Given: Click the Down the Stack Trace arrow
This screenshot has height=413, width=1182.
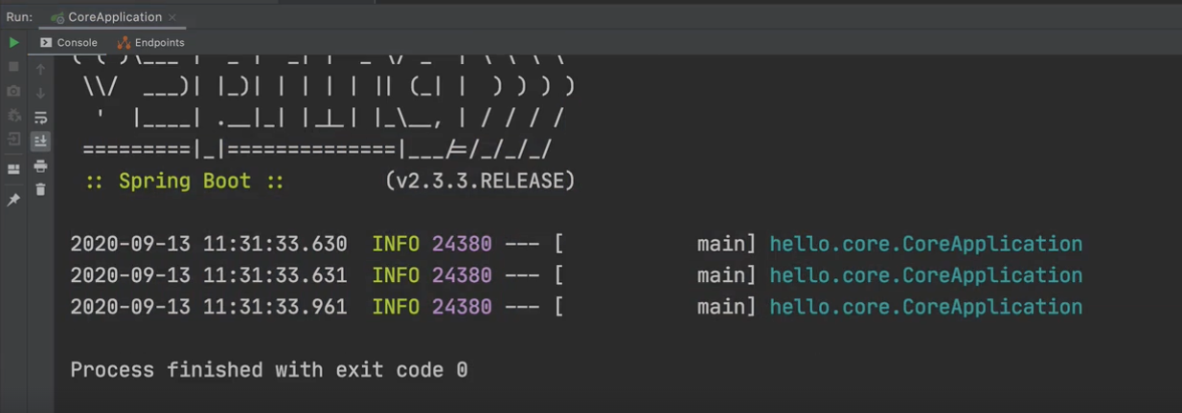Looking at the screenshot, I should coord(40,93).
